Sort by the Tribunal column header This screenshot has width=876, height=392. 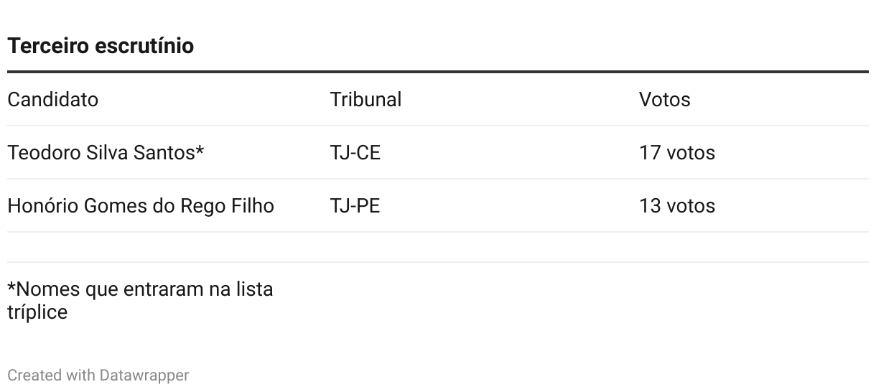(365, 99)
